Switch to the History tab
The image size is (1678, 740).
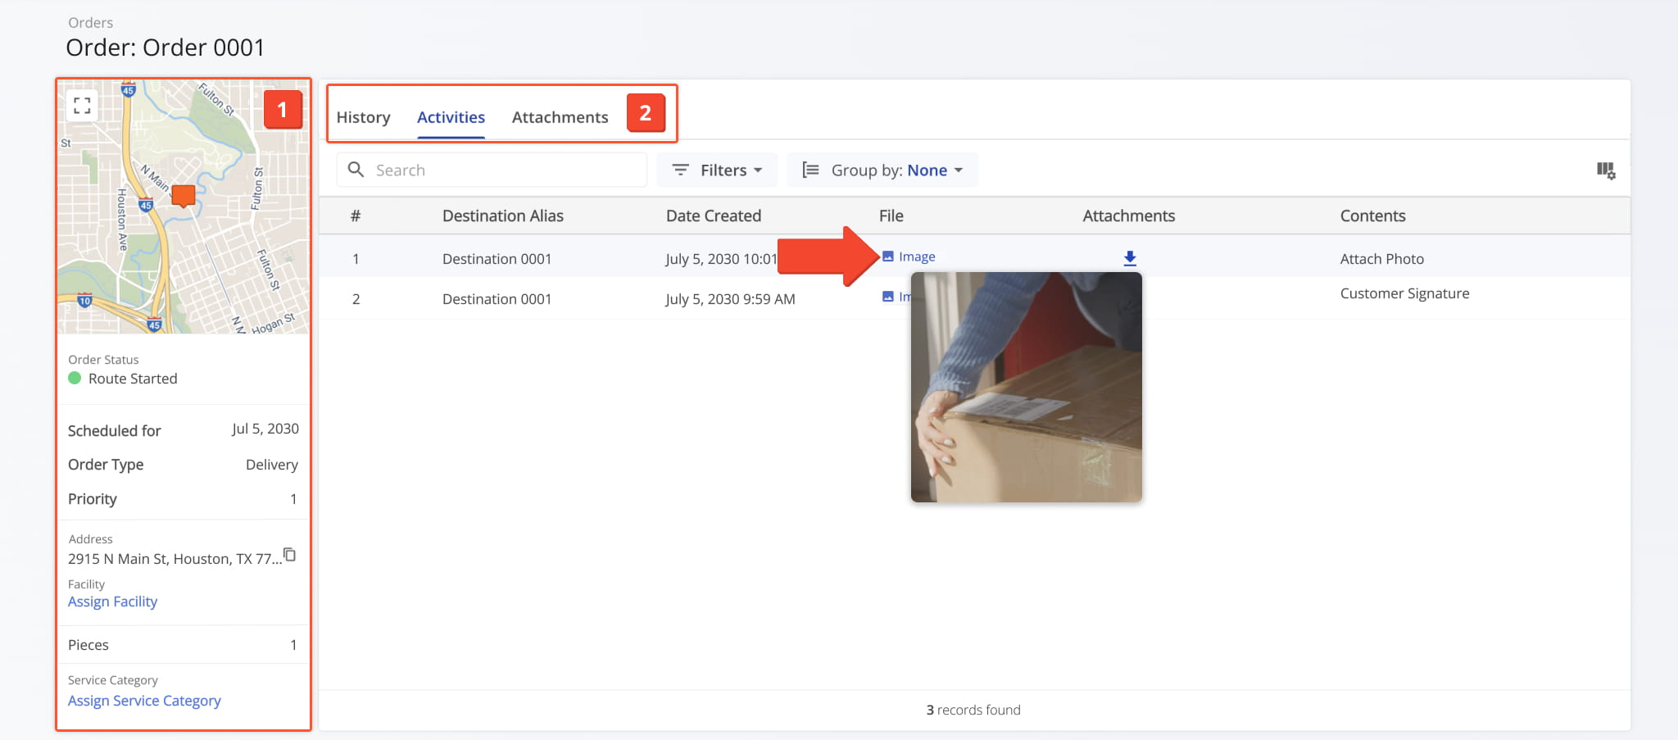[x=363, y=117]
